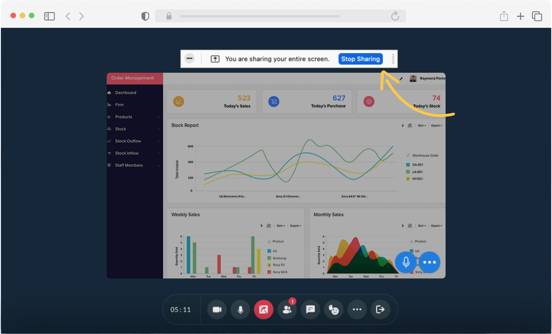Reload the page
Viewport: 552px width, 334px height.
pos(395,16)
